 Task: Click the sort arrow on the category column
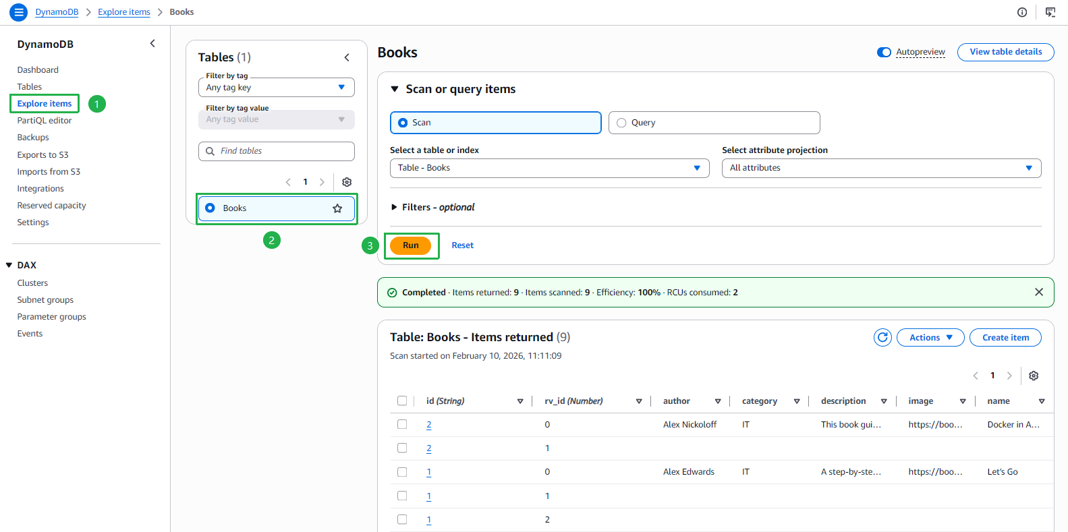(797, 401)
